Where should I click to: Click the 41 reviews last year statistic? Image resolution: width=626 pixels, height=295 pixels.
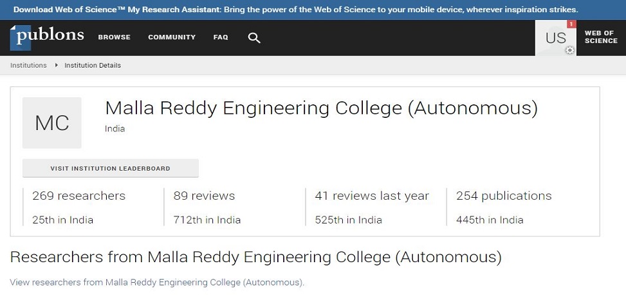[372, 196]
